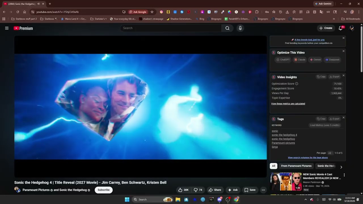Open NEW Sonic Movie 4 Cast thumbnail
The width and height of the screenshot is (363, 204).
point(286,182)
